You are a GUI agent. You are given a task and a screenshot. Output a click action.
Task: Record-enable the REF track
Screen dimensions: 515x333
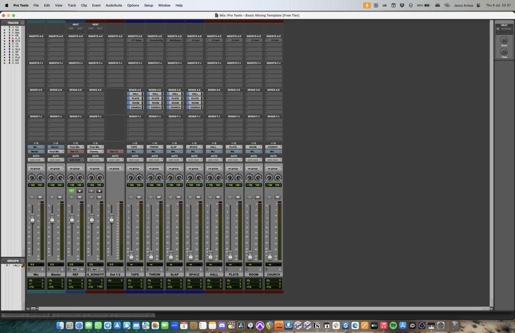79,191
